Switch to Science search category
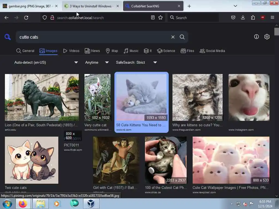The image size is (279, 209). pos(166,51)
